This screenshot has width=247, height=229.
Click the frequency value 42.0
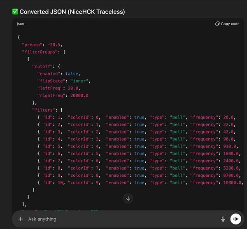pos(228,132)
